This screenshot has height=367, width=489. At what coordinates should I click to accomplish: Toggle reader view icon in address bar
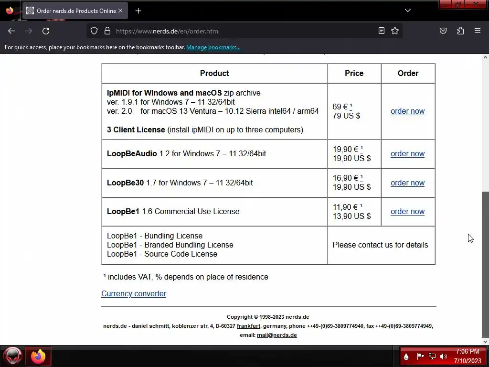(x=381, y=31)
